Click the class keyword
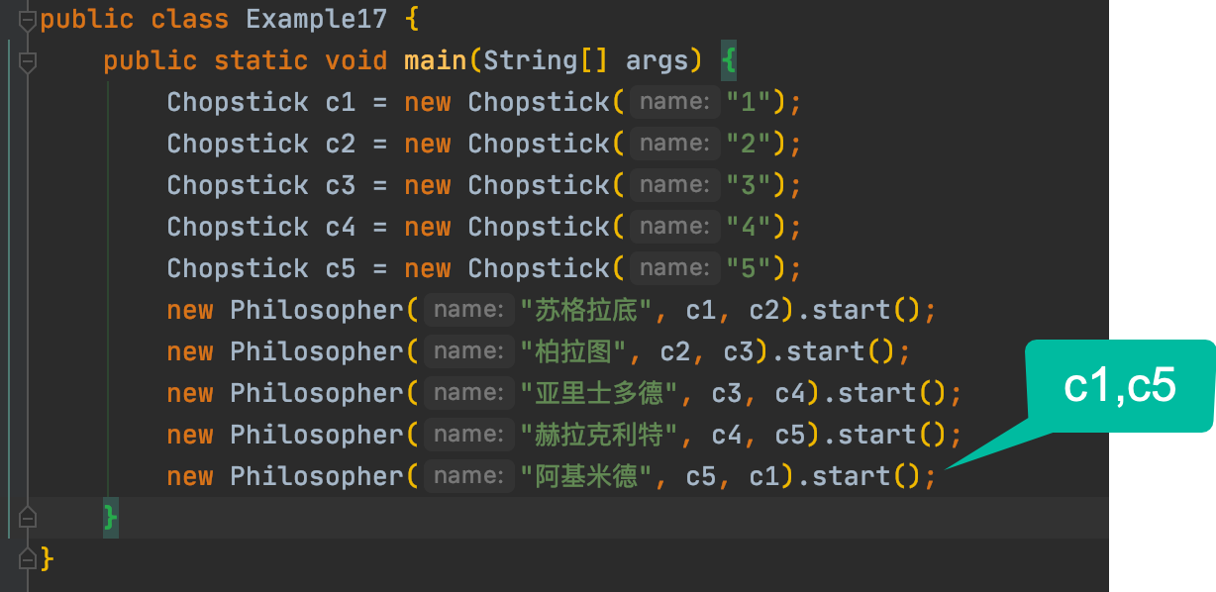The width and height of the screenshot is (1216, 592). pyautogui.click(x=190, y=19)
